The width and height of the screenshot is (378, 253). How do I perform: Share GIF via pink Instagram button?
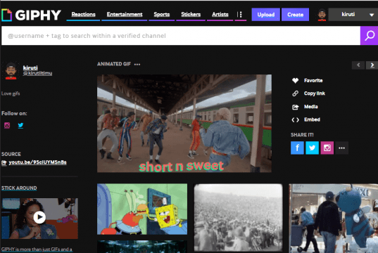point(327,148)
